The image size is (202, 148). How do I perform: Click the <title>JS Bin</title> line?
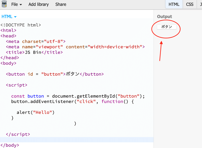coord(34,52)
